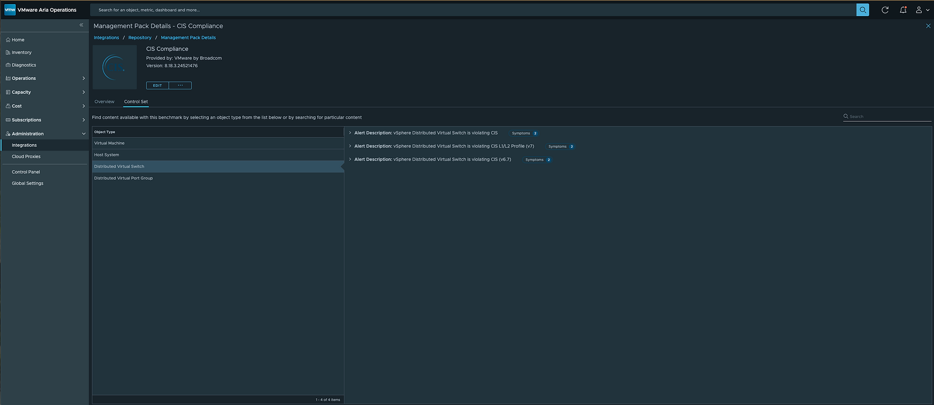Image resolution: width=934 pixels, height=405 pixels.
Task: Click the Management Pack Details breadcrumb
Action: pos(188,37)
